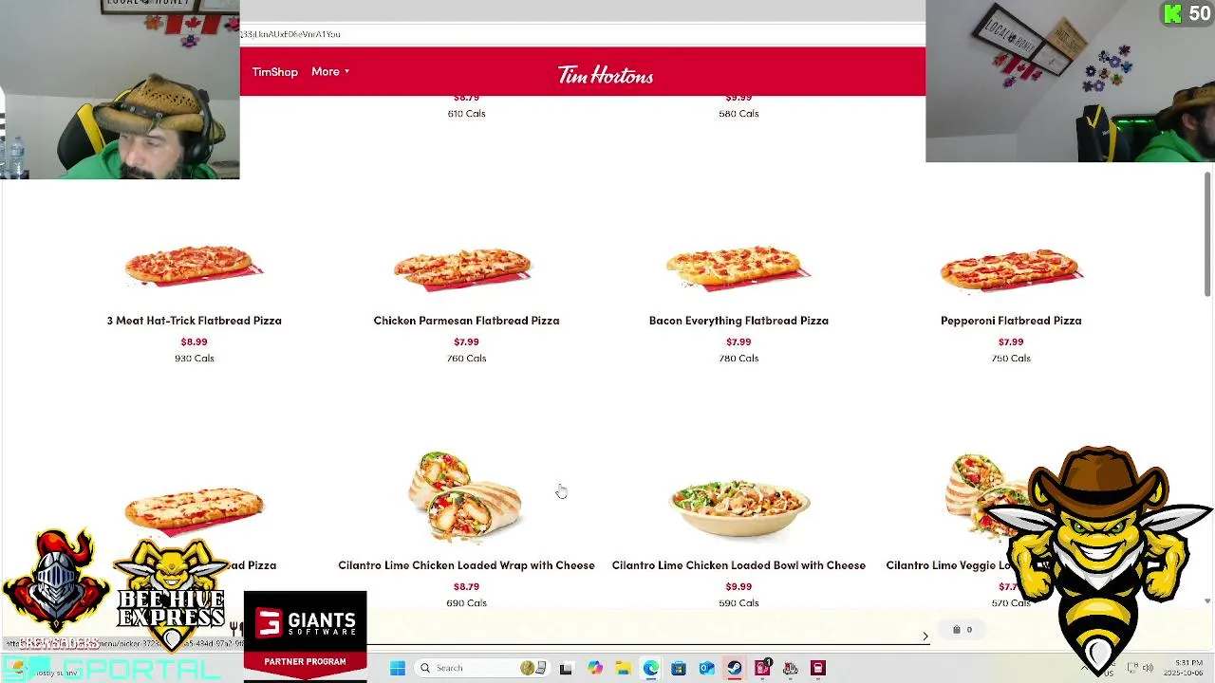Open Microsoft Store from the taskbar
This screenshot has width=1215, height=683.
678,668
